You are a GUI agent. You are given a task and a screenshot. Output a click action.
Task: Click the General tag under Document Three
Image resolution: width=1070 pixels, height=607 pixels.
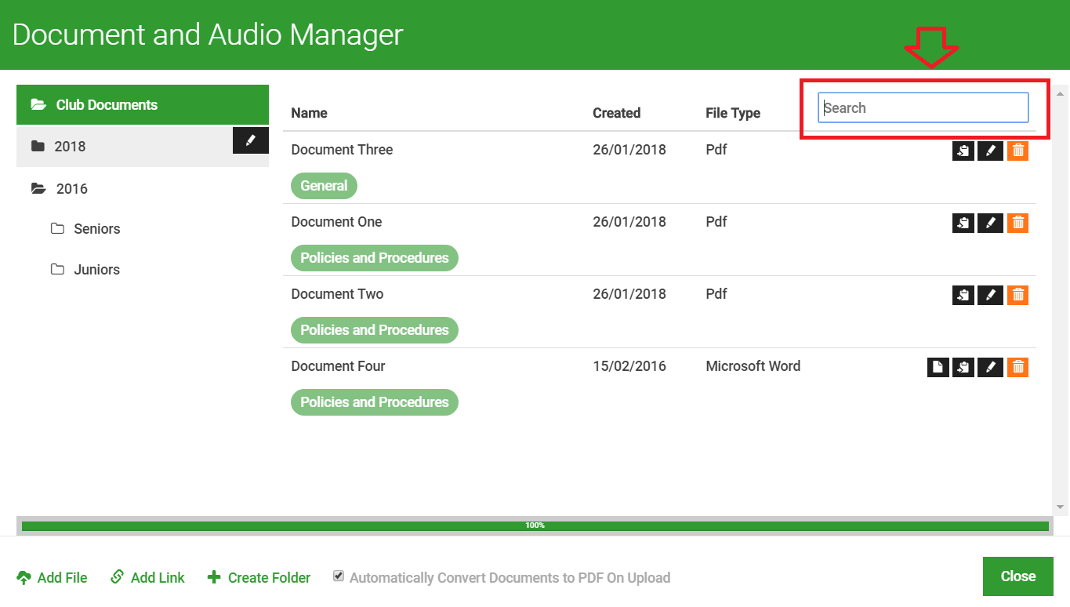324,186
